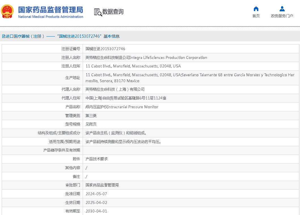Viewport: 300px width, 215px height.
Task: Click the small breadcrumb icon before 进口医疗器械
Action: (x=3, y=36)
